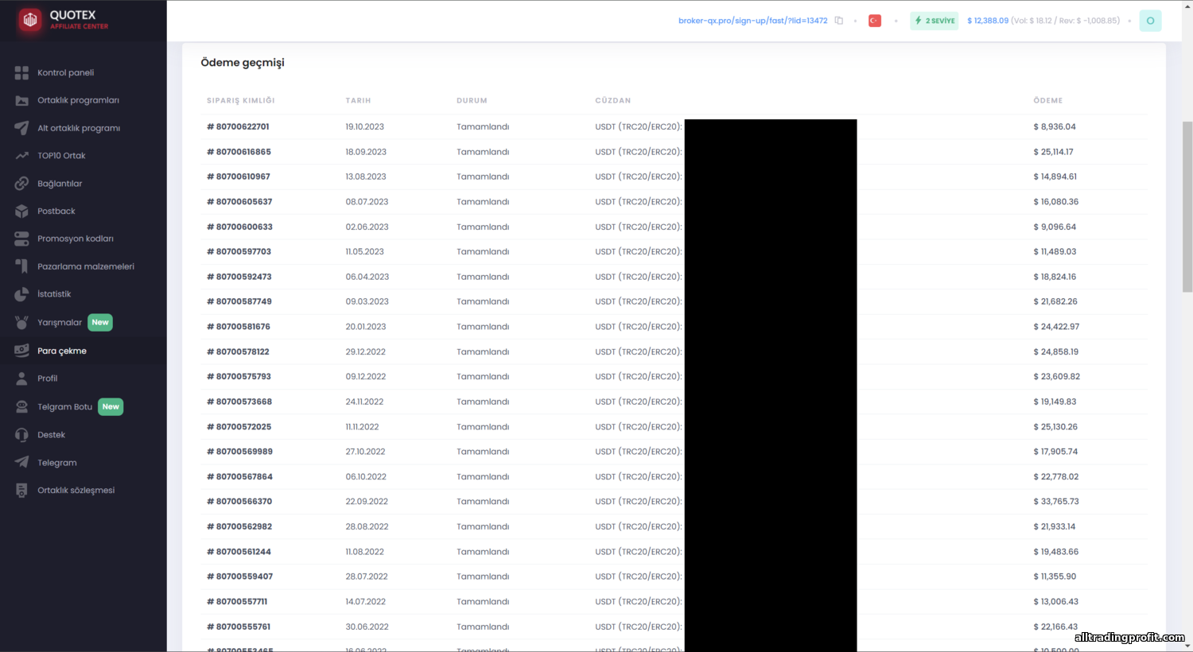The image size is (1193, 652).
Task: Open the broker-qx.pro sign-up link
Action: 752,21
